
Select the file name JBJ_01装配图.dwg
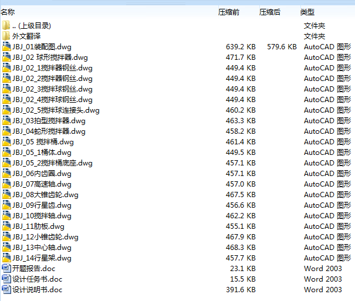pyautogui.click(x=42, y=47)
